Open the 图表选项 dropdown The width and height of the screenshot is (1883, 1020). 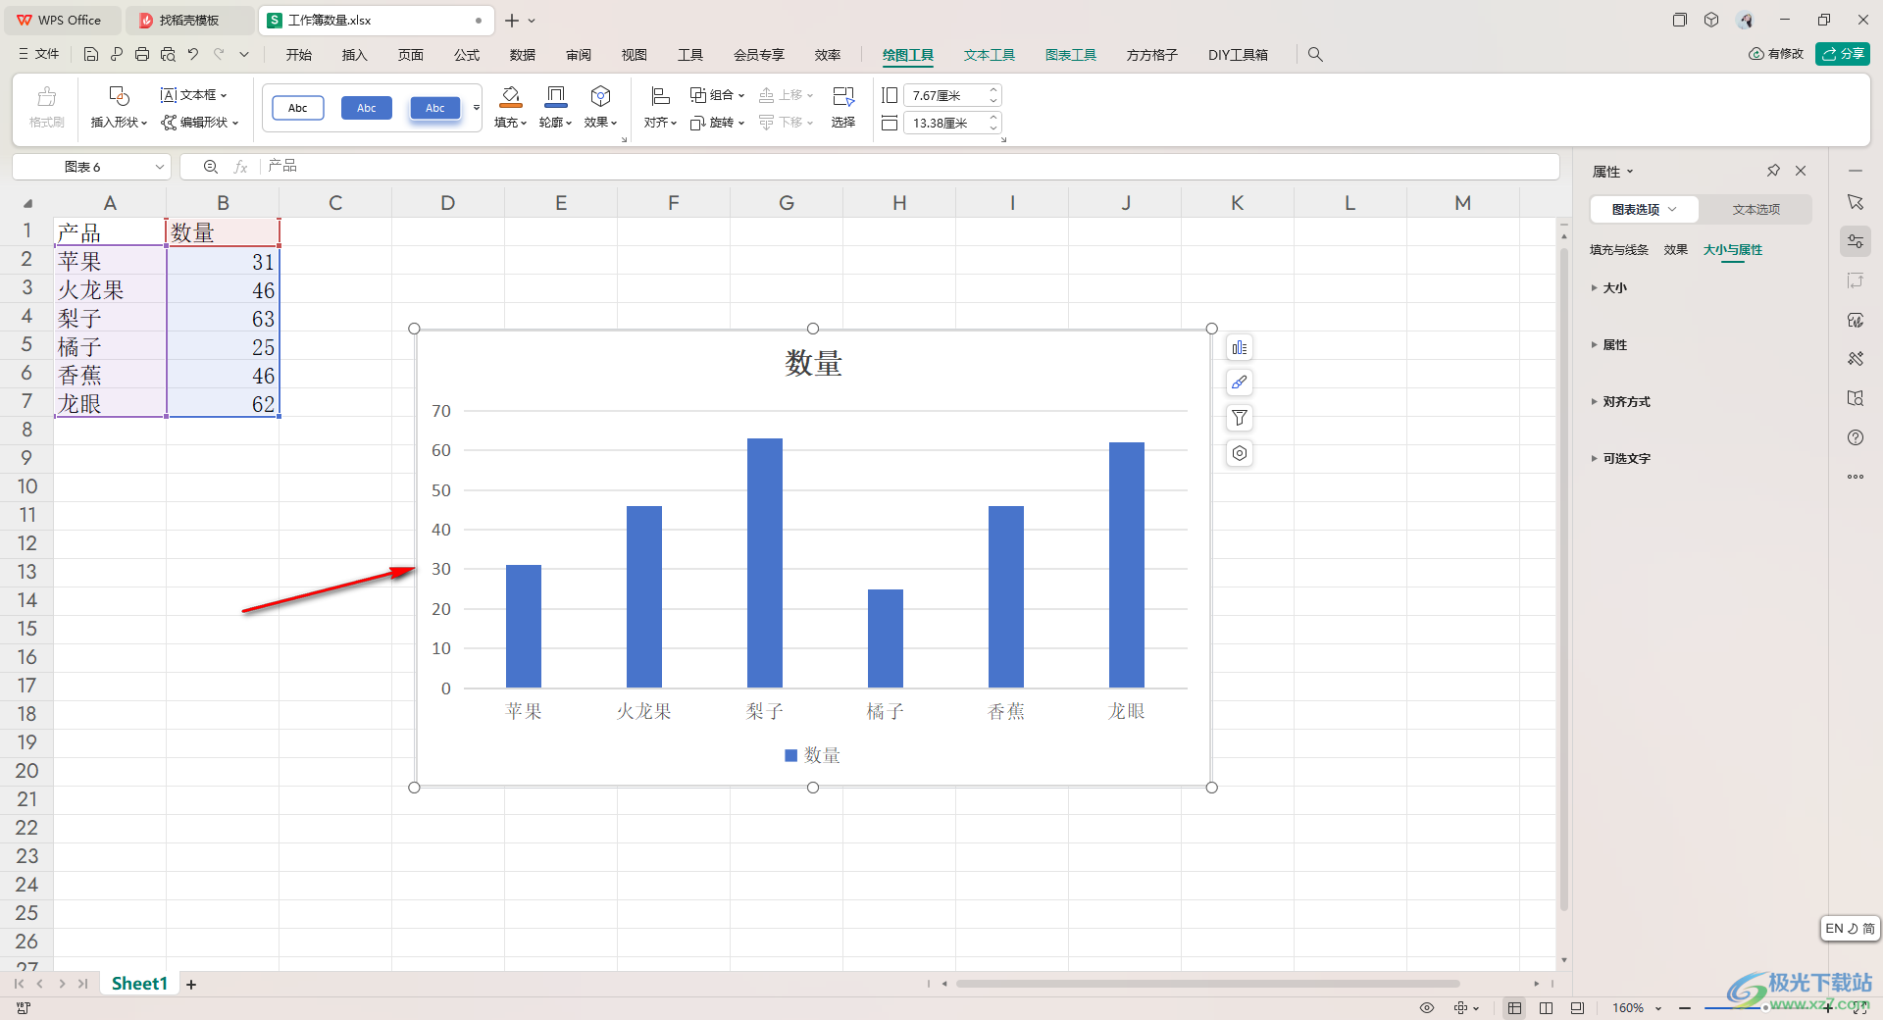(x=1645, y=210)
